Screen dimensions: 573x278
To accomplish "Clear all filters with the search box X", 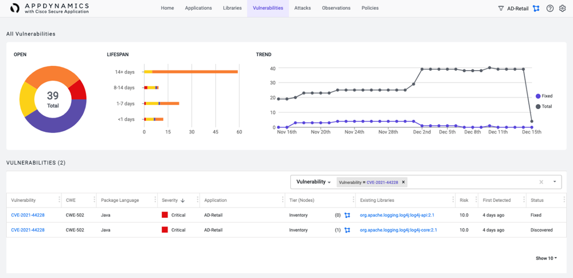I will pyautogui.click(x=541, y=182).
